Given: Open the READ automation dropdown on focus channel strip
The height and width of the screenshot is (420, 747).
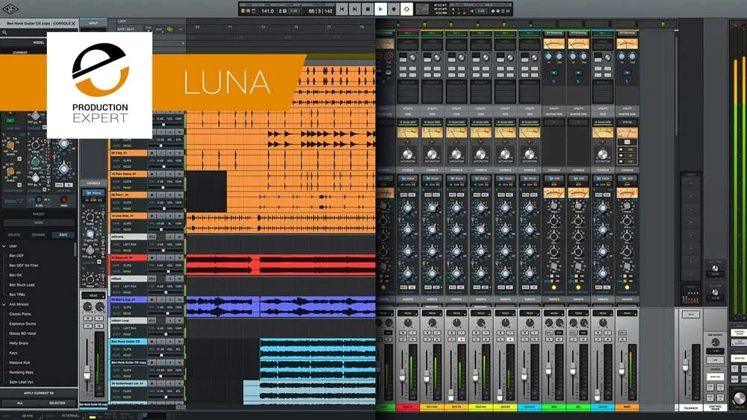Looking at the screenshot, I should point(93,295).
